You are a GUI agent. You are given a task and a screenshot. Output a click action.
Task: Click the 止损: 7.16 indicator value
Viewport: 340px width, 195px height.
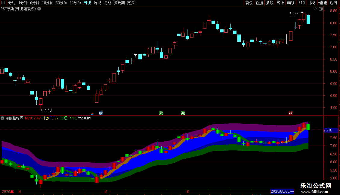point(68,118)
